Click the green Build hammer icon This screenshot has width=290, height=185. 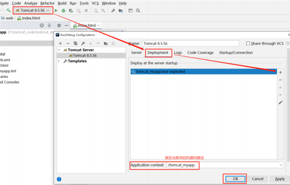pos(9,11)
